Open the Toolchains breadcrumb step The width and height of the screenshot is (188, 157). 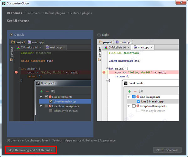pyautogui.click(x=33, y=13)
